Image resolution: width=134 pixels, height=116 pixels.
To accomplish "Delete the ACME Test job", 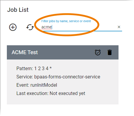I will tap(110, 52).
